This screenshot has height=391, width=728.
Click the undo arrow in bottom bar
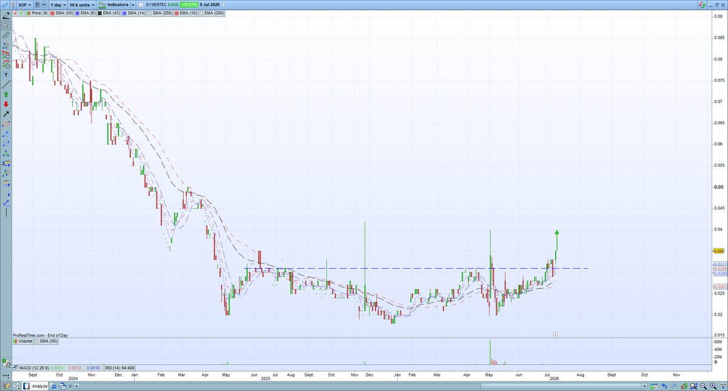pyautogui.click(x=664, y=386)
